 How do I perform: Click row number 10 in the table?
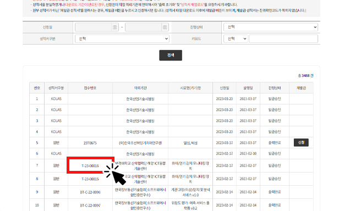pyautogui.click(x=37, y=206)
